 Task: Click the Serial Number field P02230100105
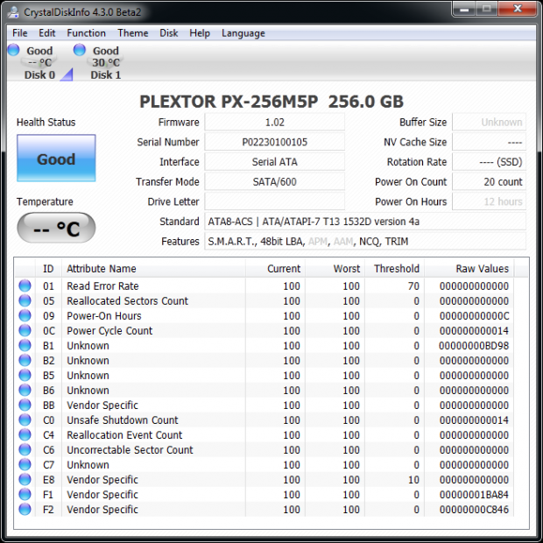click(x=275, y=142)
